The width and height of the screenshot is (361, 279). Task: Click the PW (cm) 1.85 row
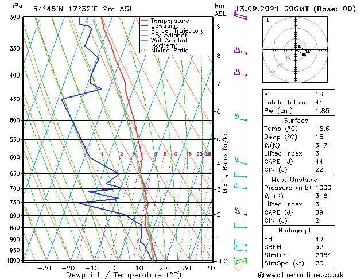pyautogui.click(x=297, y=111)
